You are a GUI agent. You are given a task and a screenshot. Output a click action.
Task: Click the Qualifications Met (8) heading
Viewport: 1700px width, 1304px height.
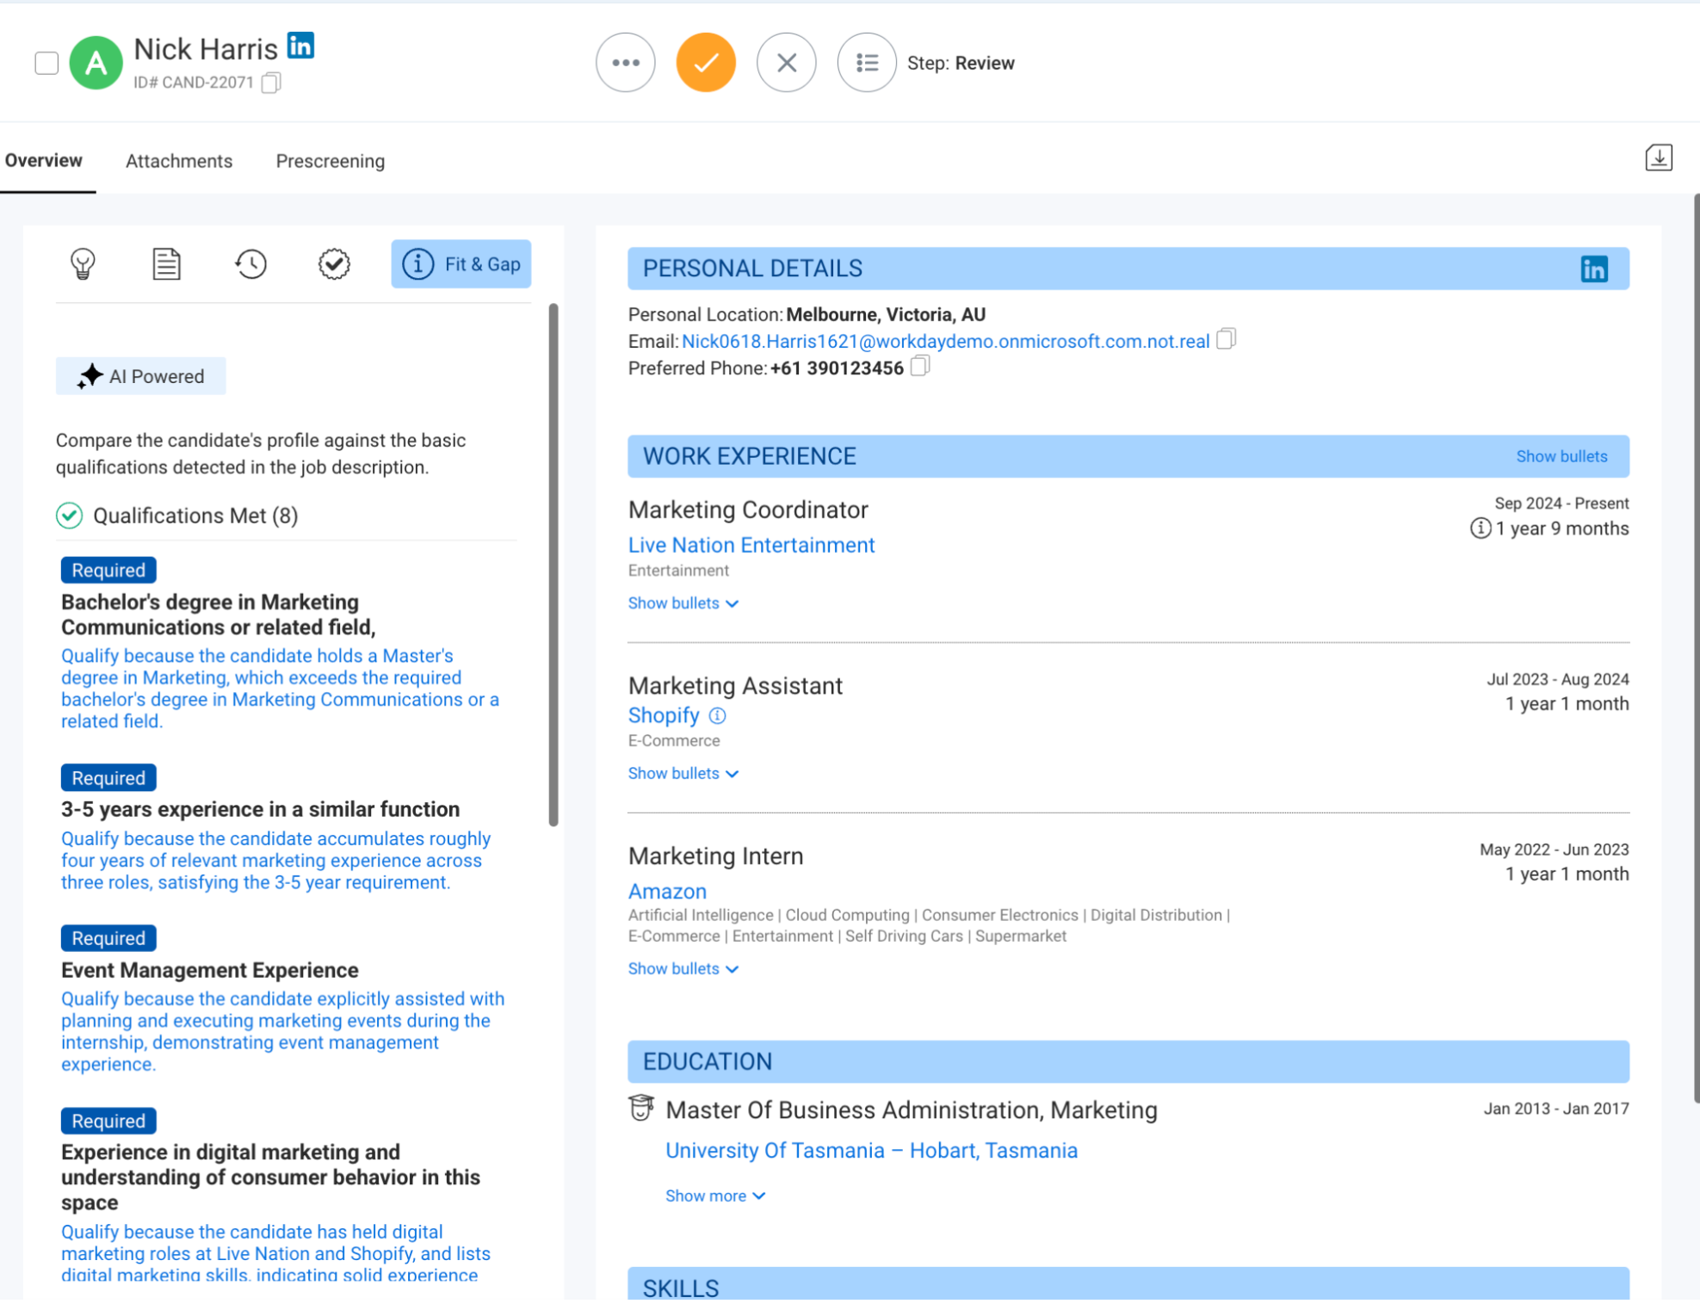point(195,516)
